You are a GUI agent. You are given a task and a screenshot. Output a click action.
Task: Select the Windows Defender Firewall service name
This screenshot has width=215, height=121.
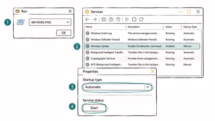pyautogui.click(x=105, y=40)
